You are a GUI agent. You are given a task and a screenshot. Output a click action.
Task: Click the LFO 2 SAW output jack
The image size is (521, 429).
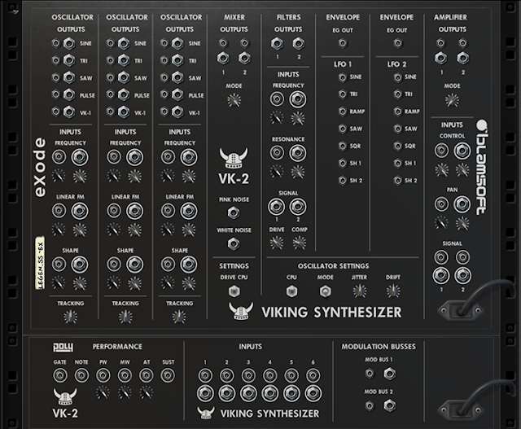(398, 129)
